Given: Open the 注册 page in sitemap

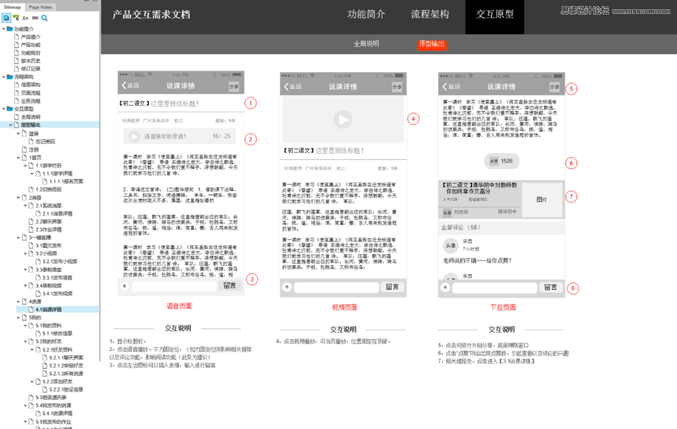Looking at the screenshot, I should point(33,150).
